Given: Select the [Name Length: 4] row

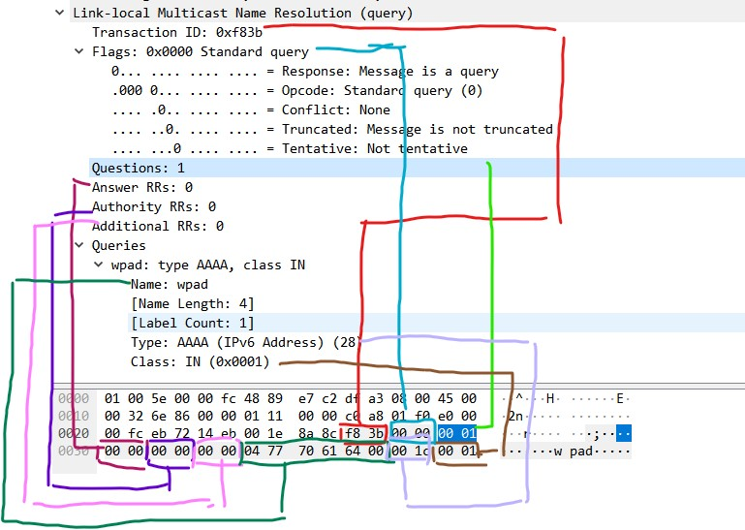Looking at the screenshot, I should 193,303.
